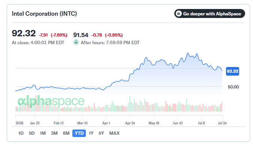Click the (-7.89%) percent change

click(x=59, y=35)
